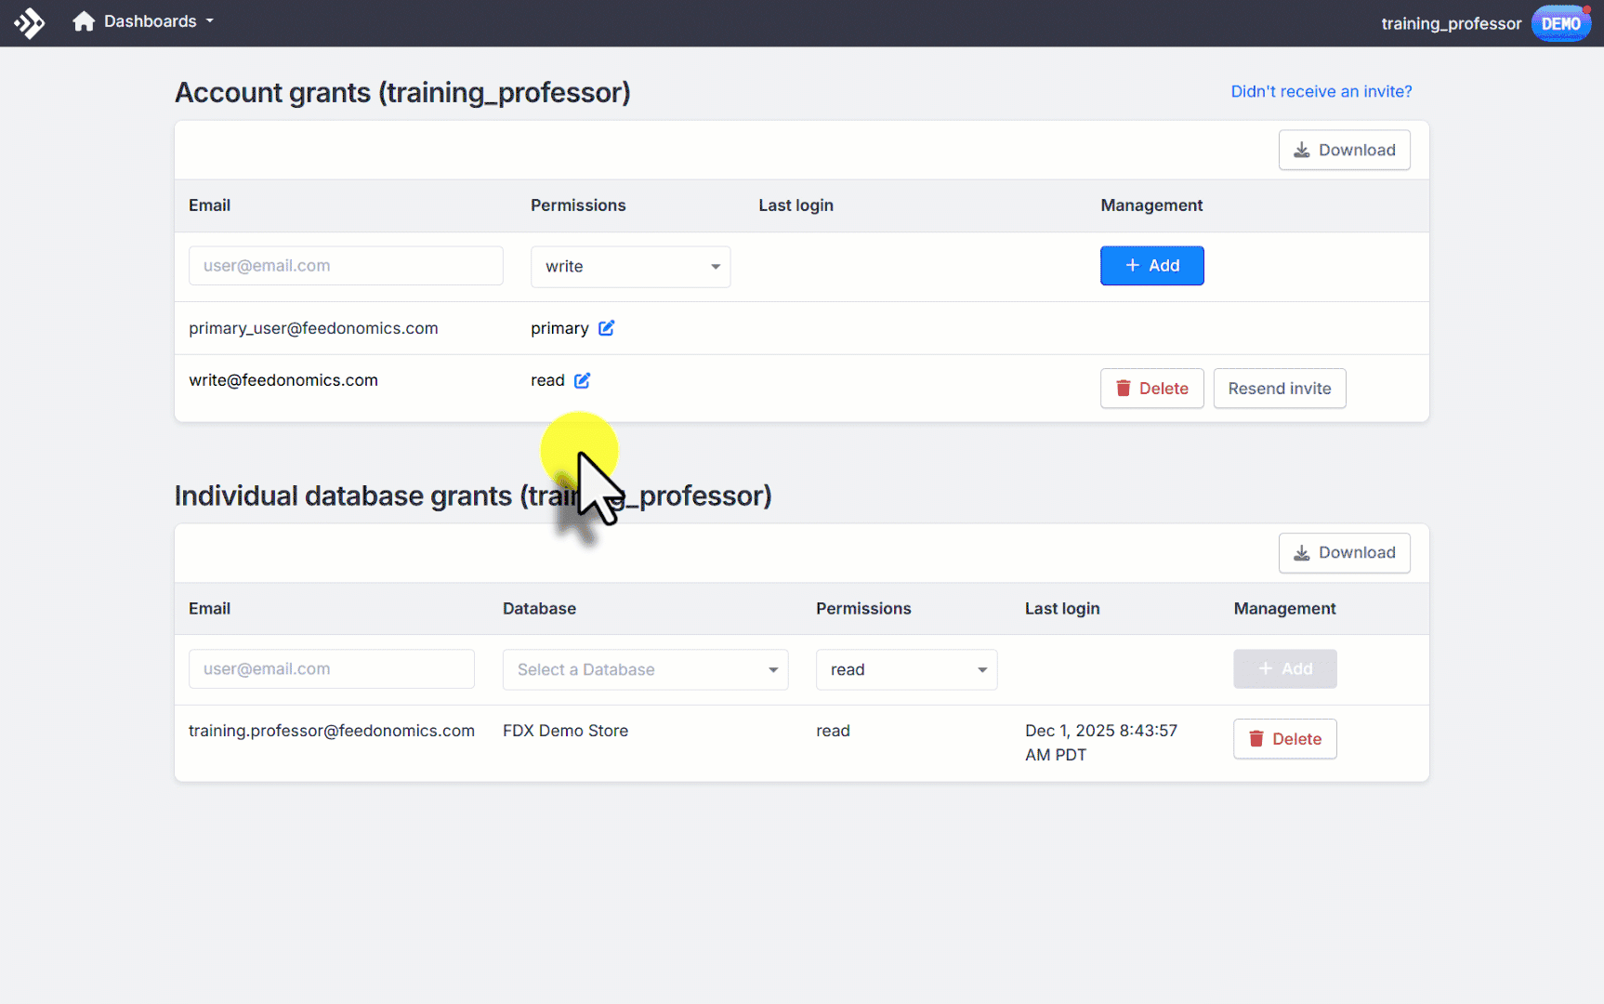Screen dimensions: 1604x1004
Task: Delete training.professor FDX Demo Store grant
Action: 1284,739
